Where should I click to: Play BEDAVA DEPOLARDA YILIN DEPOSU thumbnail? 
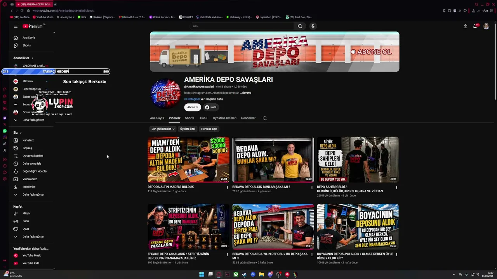[x=273, y=227]
